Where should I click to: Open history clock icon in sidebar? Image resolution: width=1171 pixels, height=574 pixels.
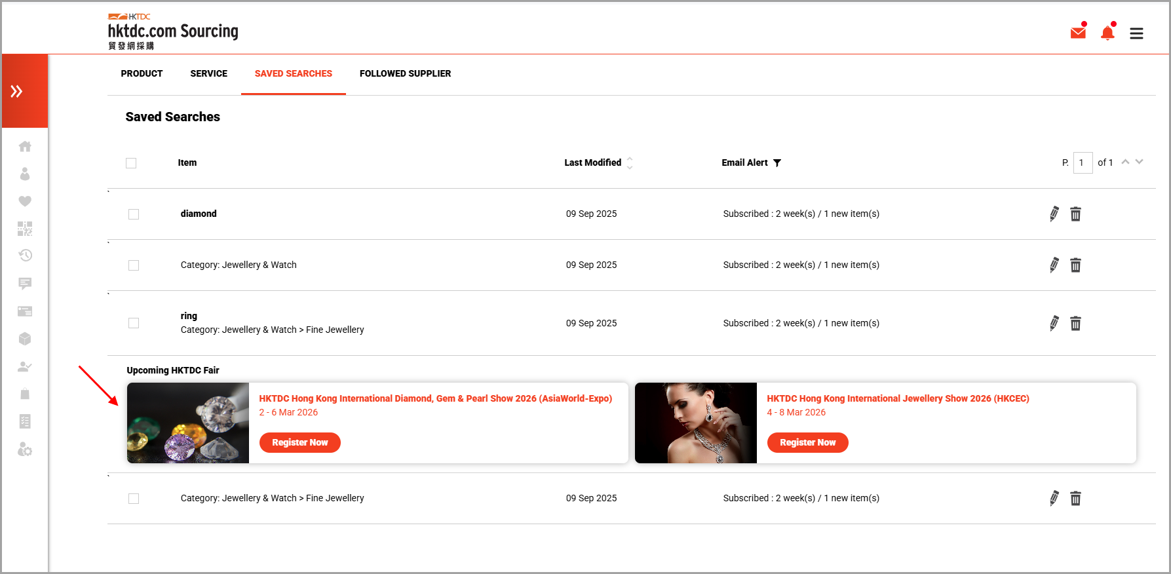[x=25, y=256]
